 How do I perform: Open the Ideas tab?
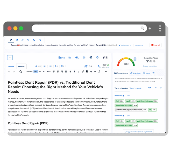click(x=146, y=73)
